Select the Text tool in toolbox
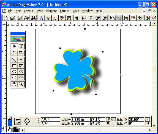 [21, 46]
